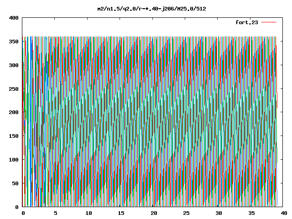Click y-axis label 400
The height and width of the screenshot is (219, 292).
[14, 18]
